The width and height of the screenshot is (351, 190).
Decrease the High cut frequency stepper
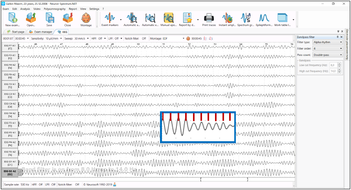(x=339, y=72)
